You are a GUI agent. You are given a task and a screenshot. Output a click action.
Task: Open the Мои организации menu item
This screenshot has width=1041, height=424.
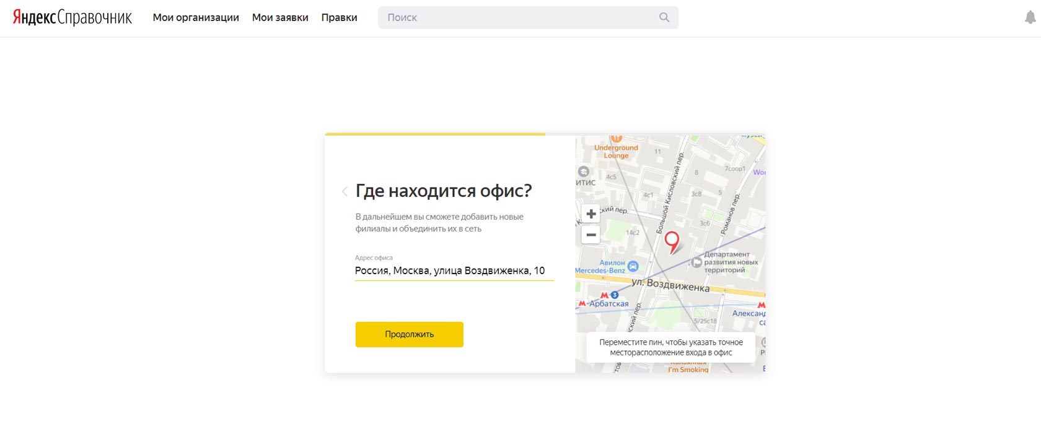(x=196, y=17)
